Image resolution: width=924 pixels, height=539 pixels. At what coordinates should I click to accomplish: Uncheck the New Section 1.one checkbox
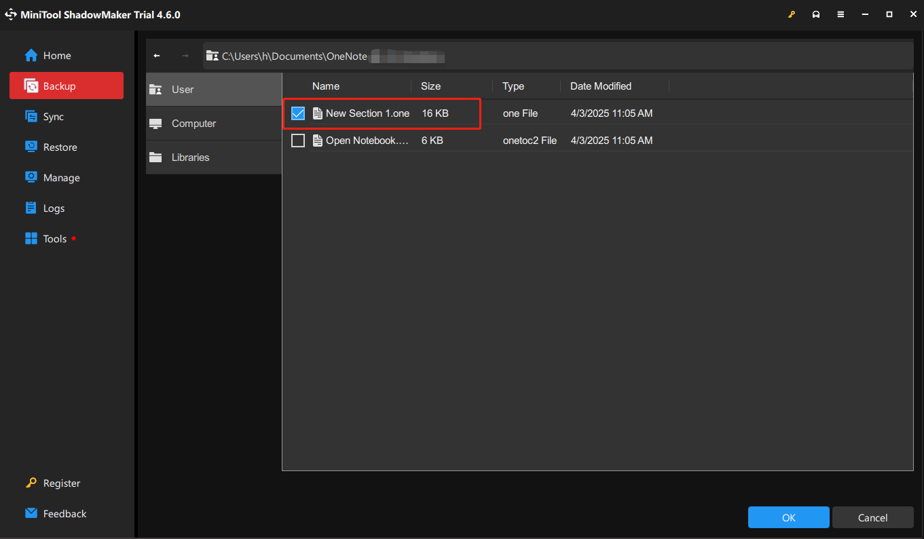point(298,113)
